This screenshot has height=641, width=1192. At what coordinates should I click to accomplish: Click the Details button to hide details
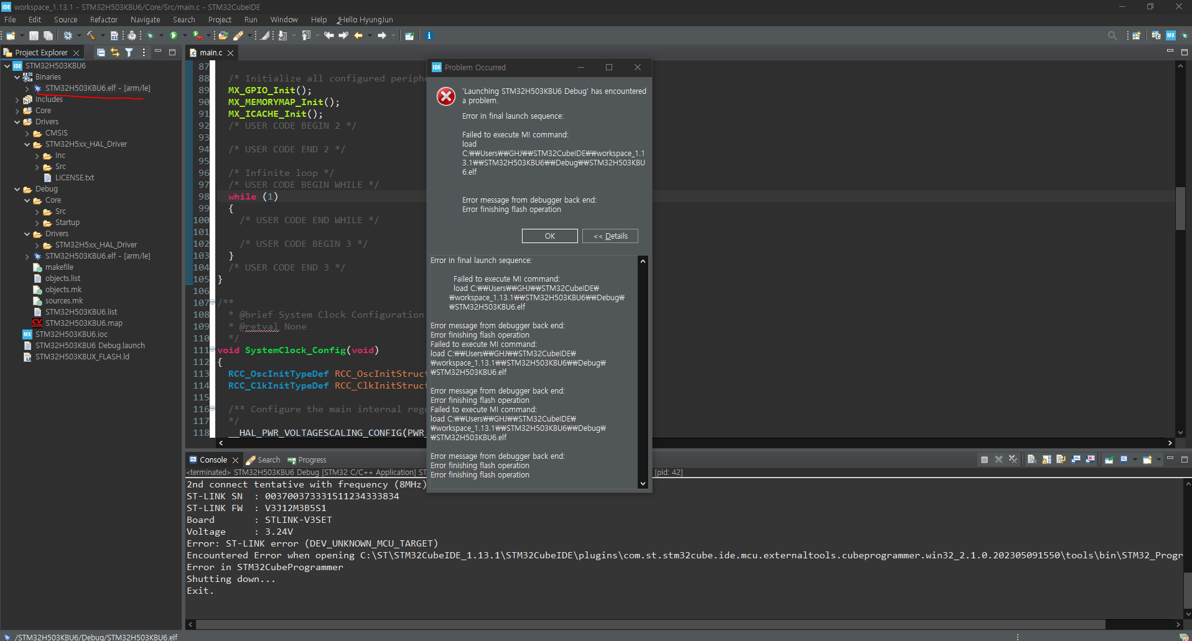pyautogui.click(x=610, y=236)
